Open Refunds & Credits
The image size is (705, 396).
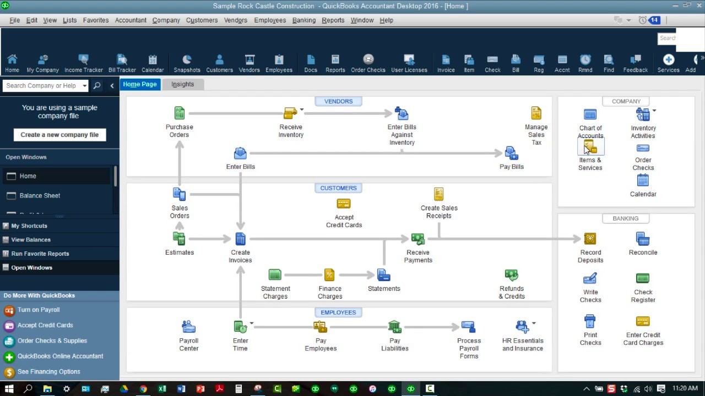click(511, 274)
